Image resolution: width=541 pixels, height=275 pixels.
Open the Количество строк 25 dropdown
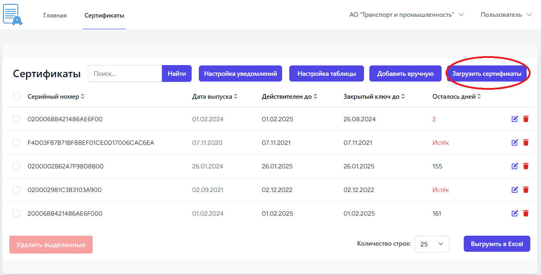tap(432, 244)
